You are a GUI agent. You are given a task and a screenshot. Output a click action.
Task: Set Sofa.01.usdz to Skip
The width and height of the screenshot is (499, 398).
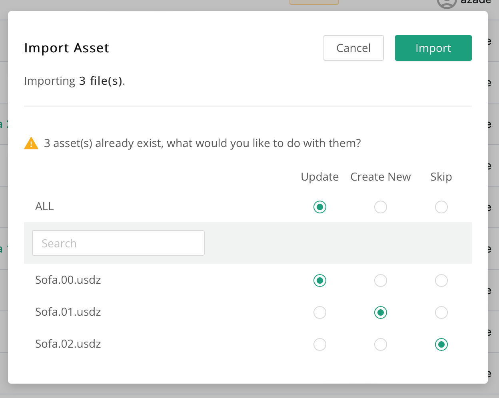[441, 312]
